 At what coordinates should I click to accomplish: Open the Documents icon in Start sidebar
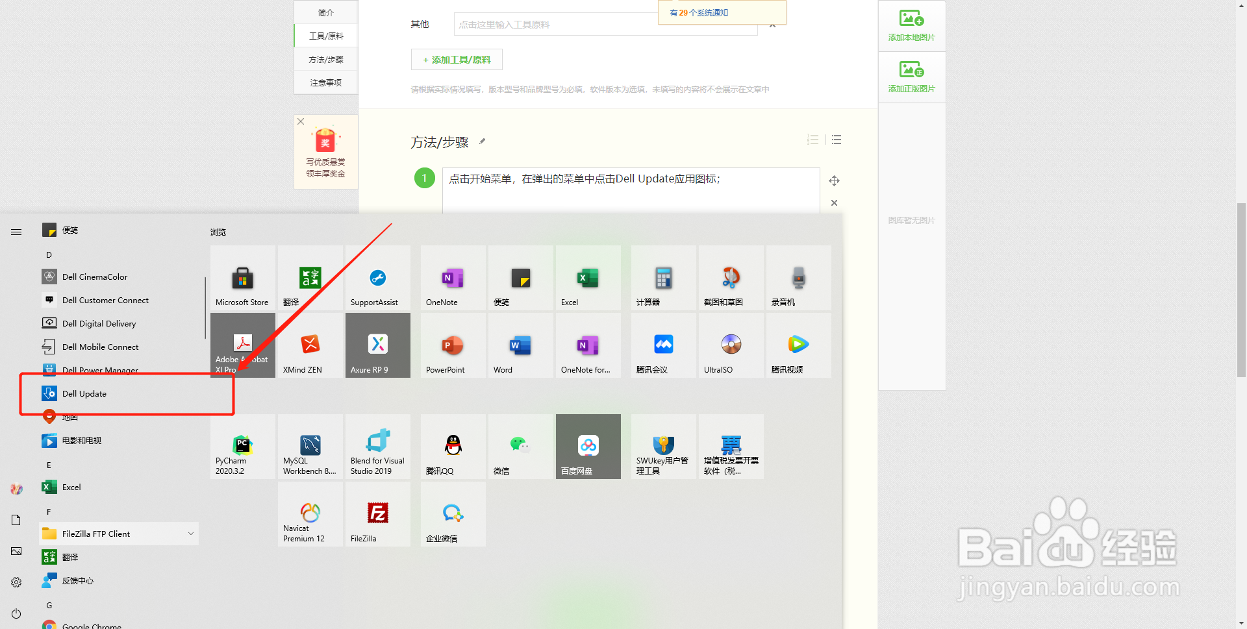point(16,520)
